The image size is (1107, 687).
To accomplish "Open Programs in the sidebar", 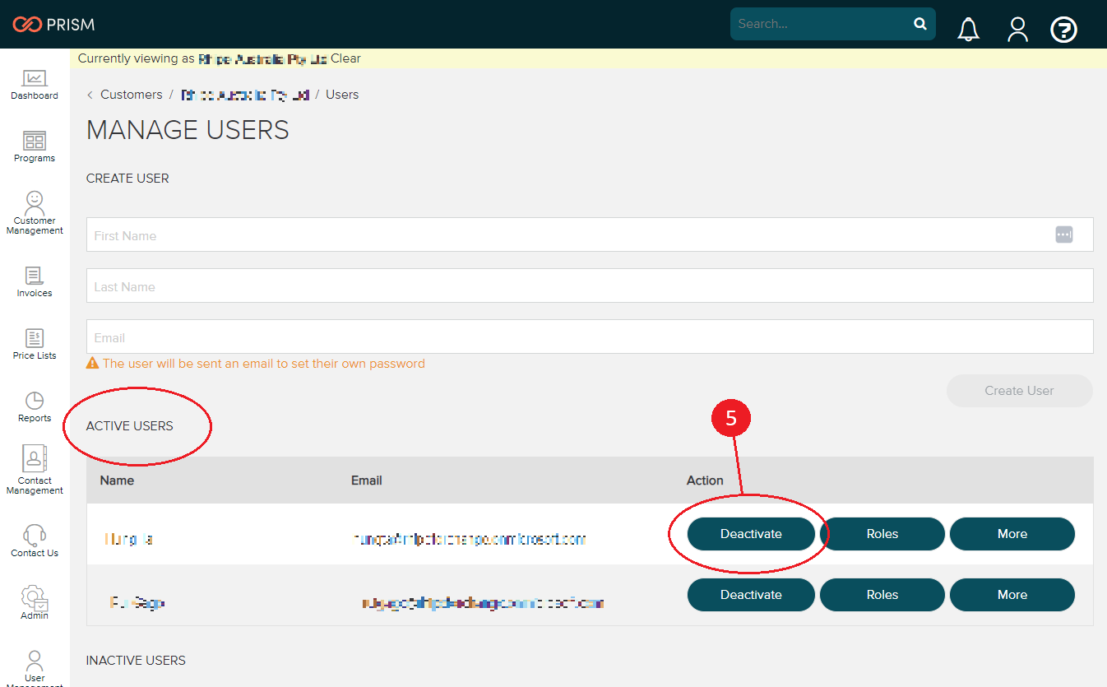I will click(x=35, y=142).
